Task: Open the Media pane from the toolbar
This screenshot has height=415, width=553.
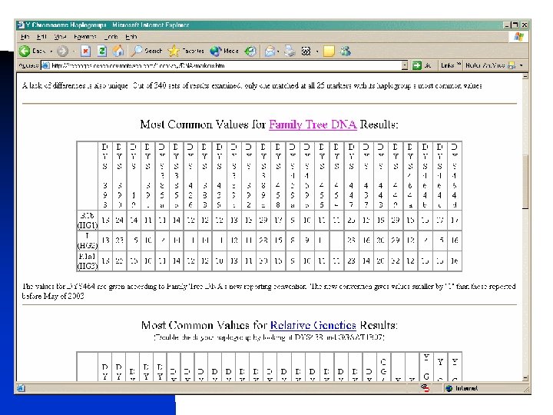Action: click(x=224, y=51)
